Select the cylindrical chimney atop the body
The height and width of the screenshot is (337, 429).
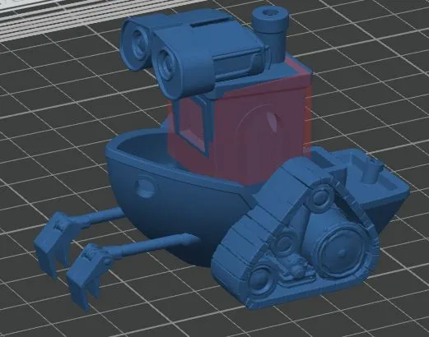[270, 35]
